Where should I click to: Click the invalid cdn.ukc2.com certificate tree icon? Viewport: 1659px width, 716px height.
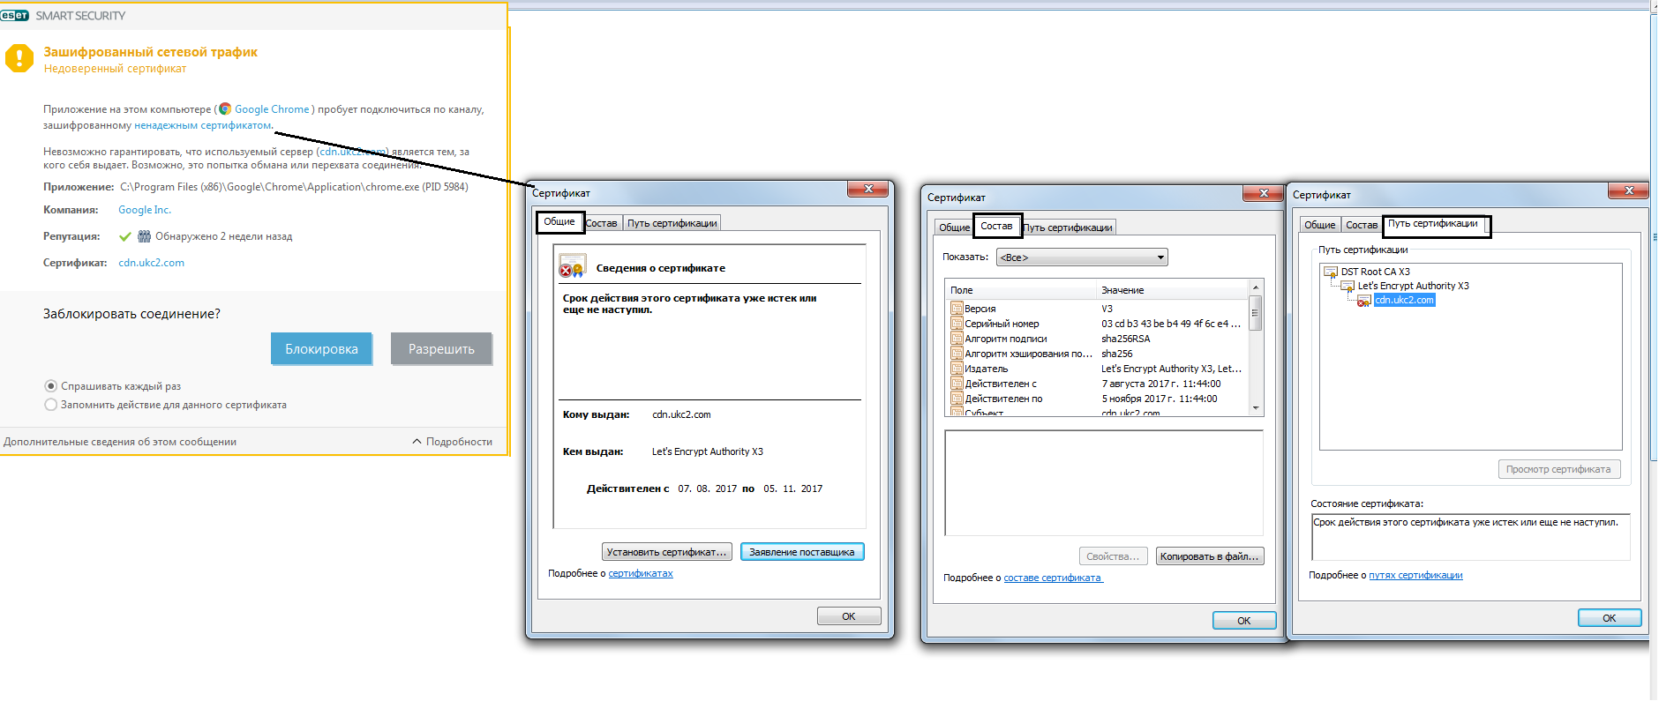(1364, 301)
